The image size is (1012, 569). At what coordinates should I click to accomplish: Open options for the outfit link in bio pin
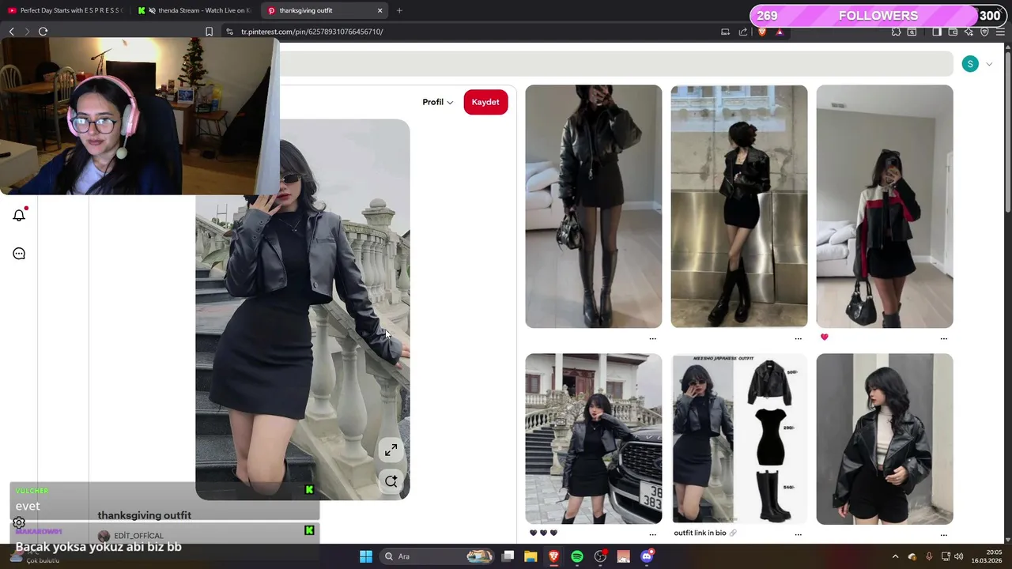tap(798, 534)
